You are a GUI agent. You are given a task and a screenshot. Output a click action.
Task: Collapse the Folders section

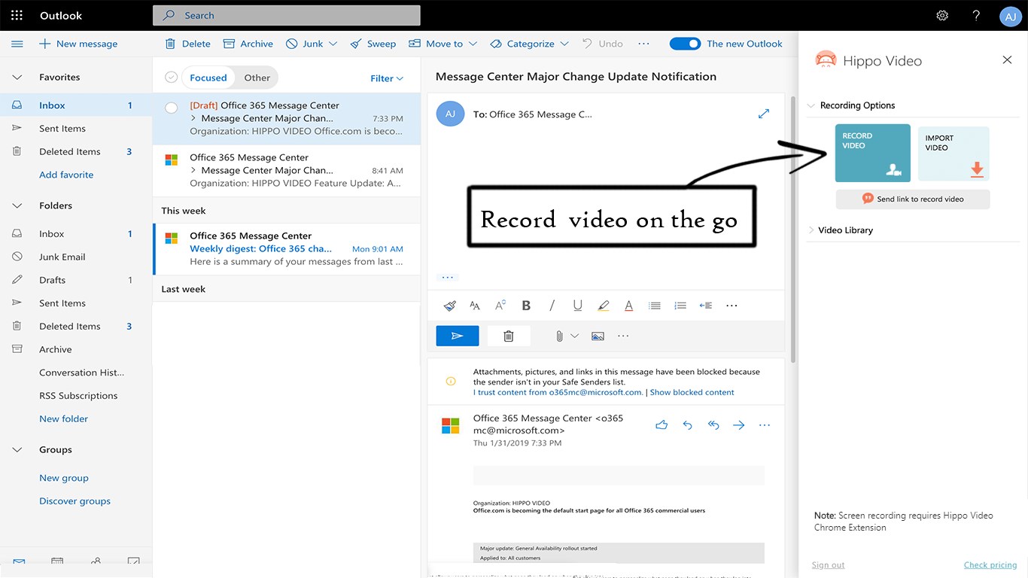17,205
